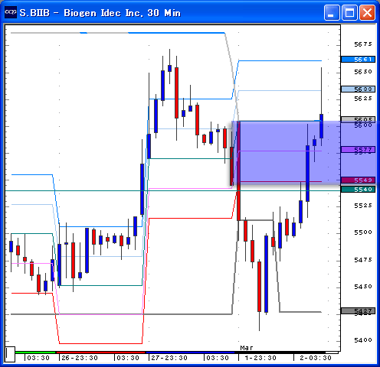380x367 pixels.
Task: Click the purple 5577 price label
Action: 358,149
